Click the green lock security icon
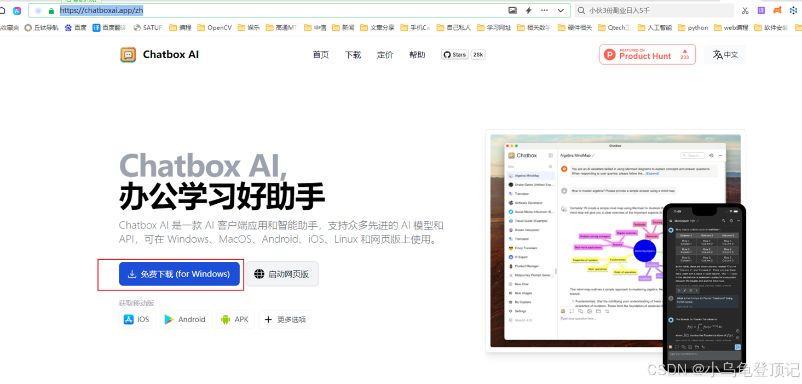This screenshot has width=802, height=384. point(51,11)
